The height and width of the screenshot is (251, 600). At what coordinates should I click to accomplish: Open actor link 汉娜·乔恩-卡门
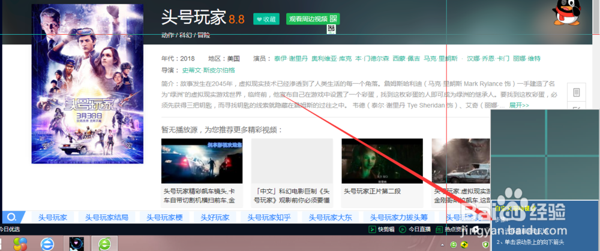(x=488, y=59)
